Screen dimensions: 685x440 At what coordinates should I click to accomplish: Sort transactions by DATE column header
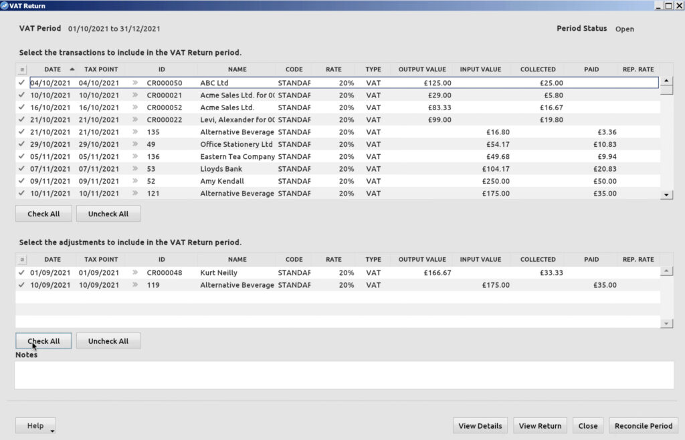coord(52,69)
